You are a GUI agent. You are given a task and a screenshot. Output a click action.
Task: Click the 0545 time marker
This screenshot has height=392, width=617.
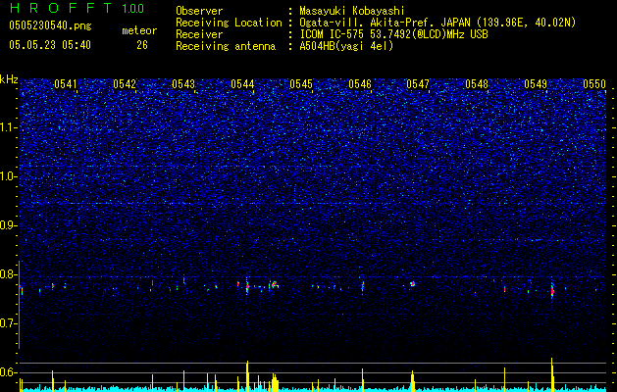point(301,83)
